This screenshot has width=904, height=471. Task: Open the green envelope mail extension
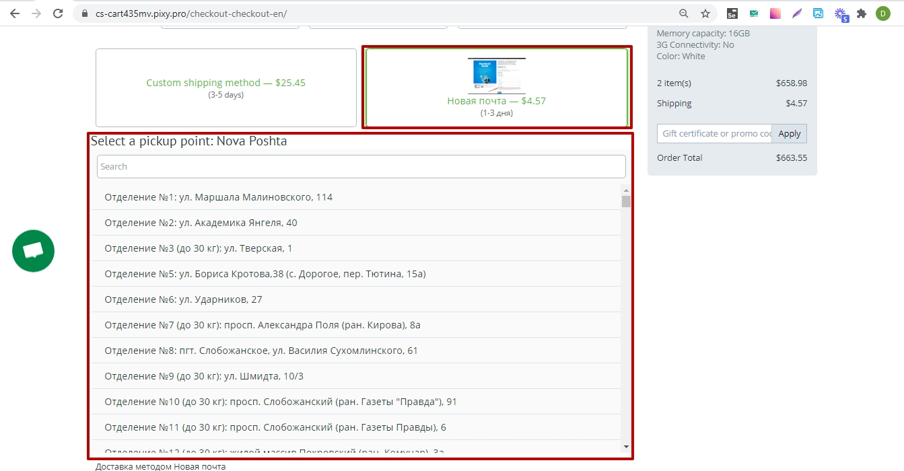[x=754, y=13]
